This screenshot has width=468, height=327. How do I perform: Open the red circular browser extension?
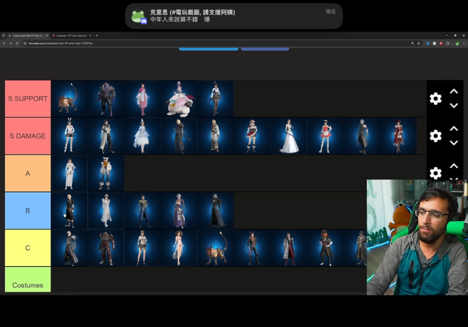[441, 43]
